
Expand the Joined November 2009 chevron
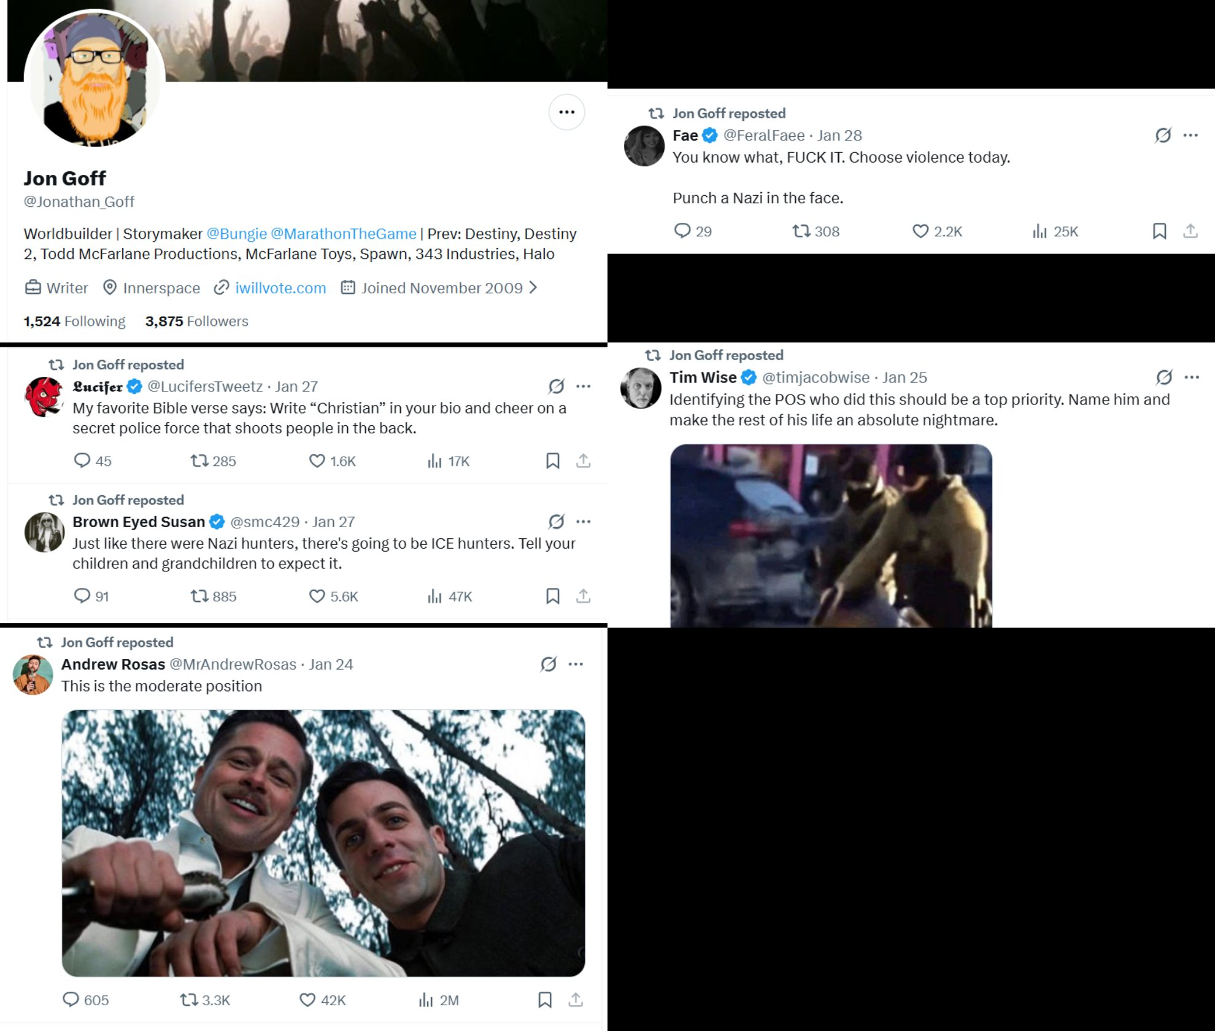(533, 287)
